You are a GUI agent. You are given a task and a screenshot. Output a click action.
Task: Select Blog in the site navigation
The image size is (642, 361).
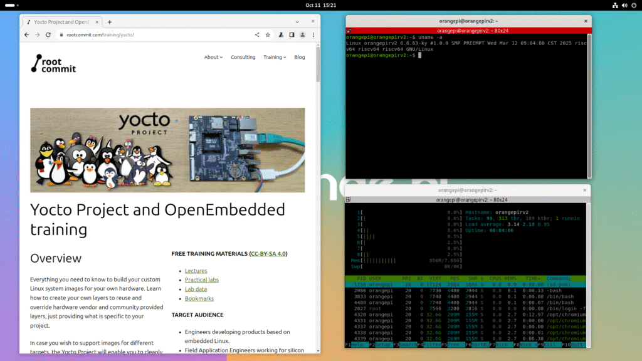pos(299,56)
